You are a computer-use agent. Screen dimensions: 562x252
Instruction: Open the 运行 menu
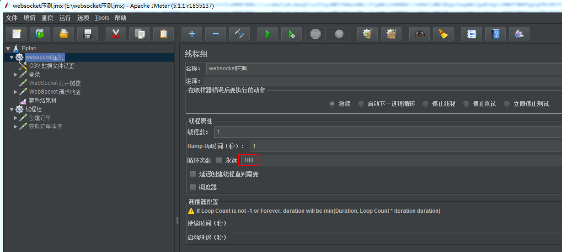point(65,18)
